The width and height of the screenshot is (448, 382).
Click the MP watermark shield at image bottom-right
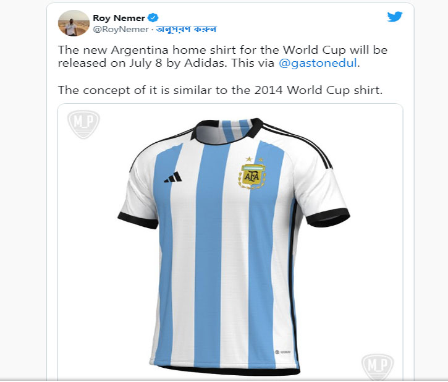pyautogui.click(x=378, y=367)
